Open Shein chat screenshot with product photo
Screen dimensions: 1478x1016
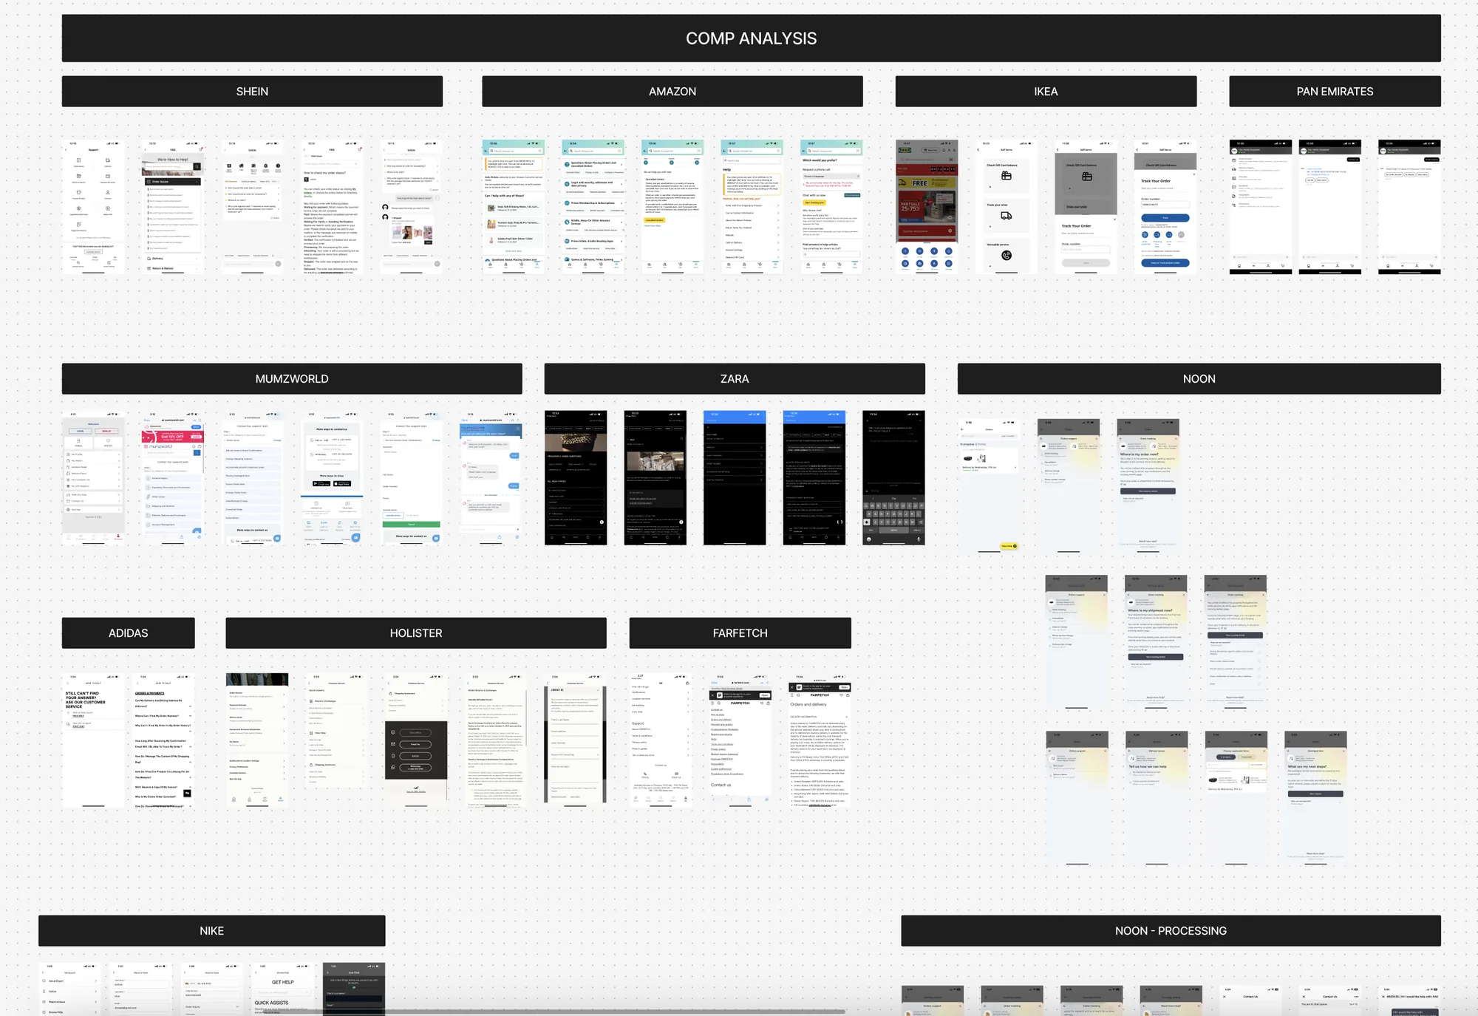tap(411, 207)
